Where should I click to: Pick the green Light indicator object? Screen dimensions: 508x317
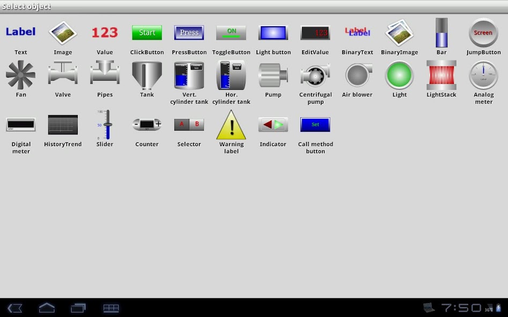point(400,75)
